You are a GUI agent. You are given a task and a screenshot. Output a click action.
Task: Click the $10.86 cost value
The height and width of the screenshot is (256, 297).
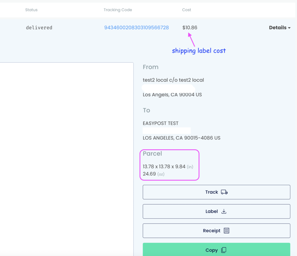click(x=190, y=28)
